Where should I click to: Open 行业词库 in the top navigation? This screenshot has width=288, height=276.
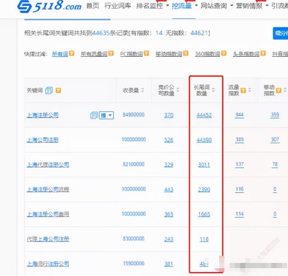pyautogui.click(x=118, y=6)
